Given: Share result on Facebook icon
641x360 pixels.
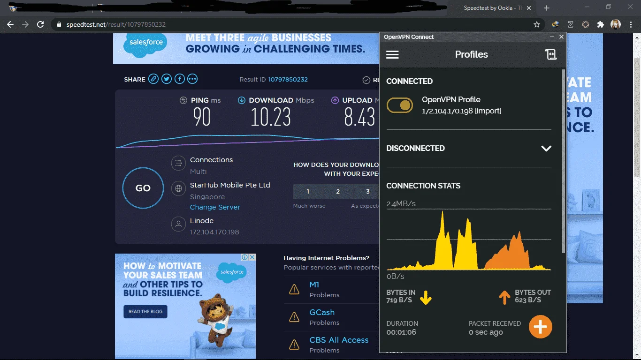Looking at the screenshot, I should pyautogui.click(x=179, y=79).
